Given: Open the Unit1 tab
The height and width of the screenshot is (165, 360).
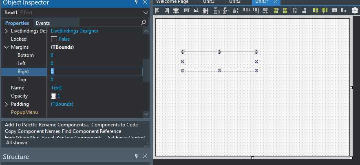Looking at the screenshot, I should point(208,2).
